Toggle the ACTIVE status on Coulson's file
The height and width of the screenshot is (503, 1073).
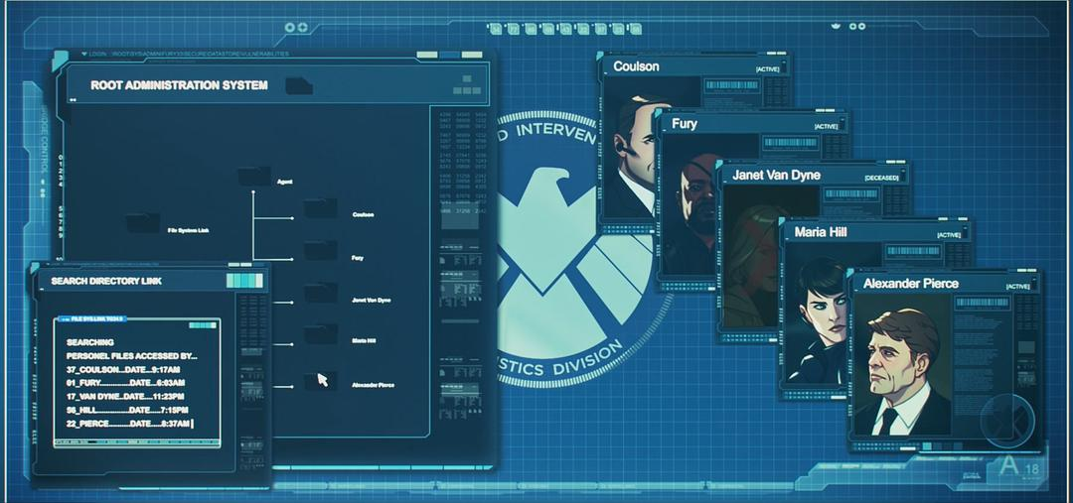pyautogui.click(x=765, y=70)
